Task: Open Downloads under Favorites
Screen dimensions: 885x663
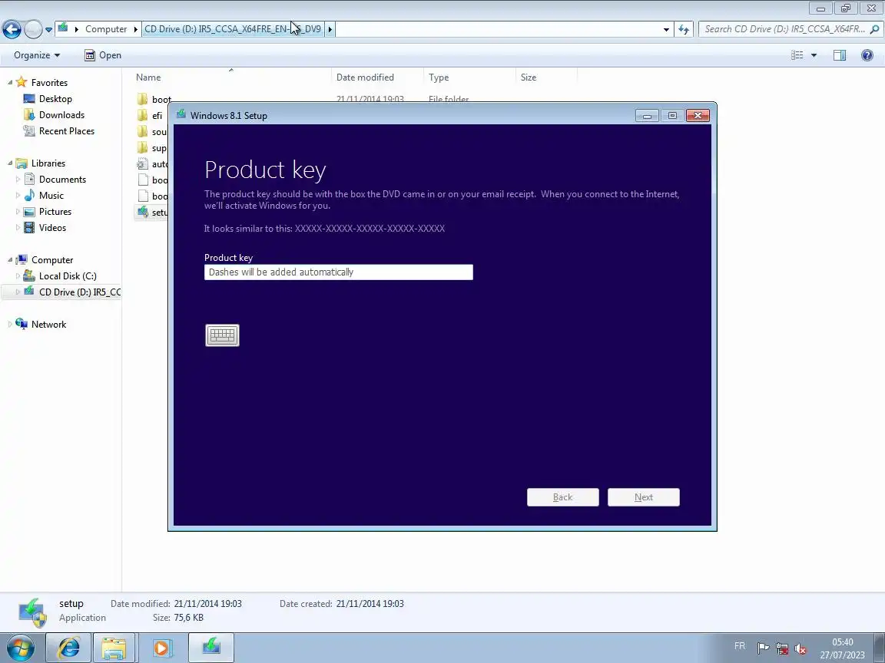Action: [x=61, y=115]
